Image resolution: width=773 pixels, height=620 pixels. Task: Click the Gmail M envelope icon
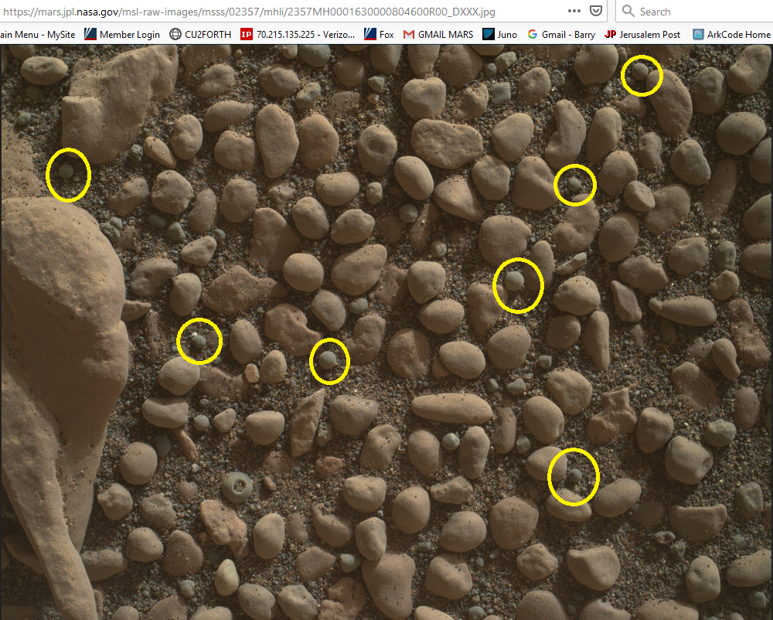(409, 35)
